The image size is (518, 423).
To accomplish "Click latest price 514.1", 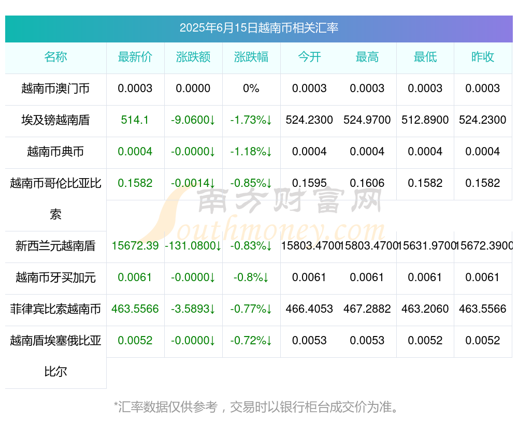I will (135, 120).
